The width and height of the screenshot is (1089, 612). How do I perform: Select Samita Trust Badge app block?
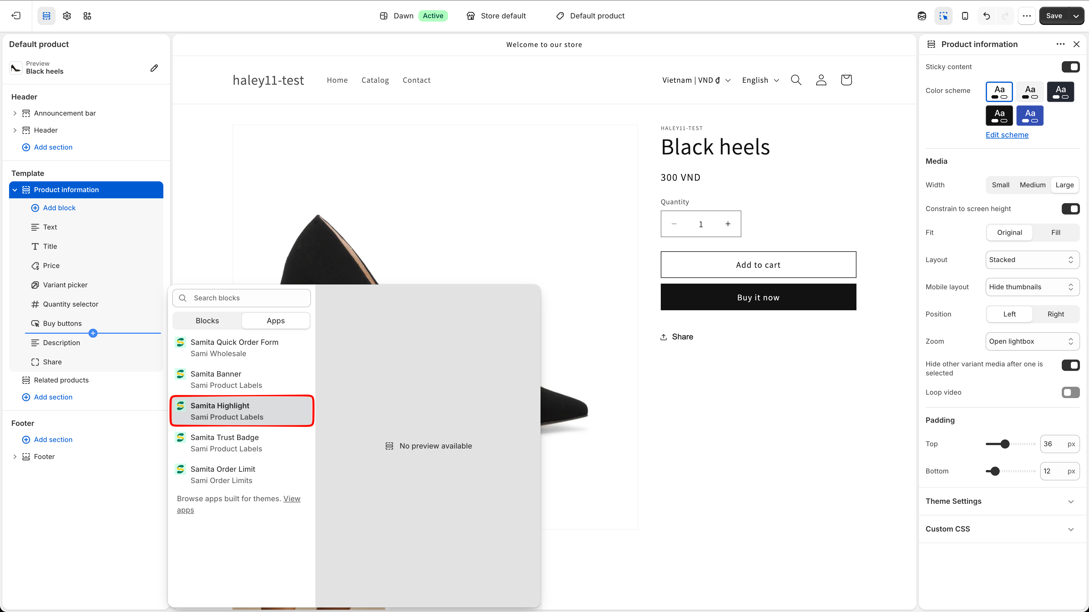[242, 443]
